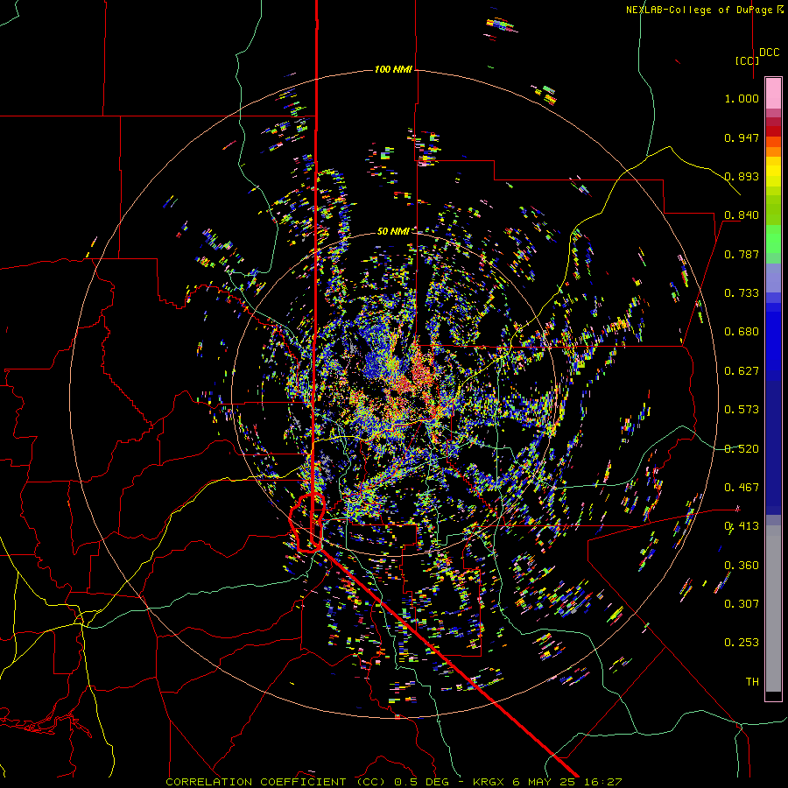
Task: Select the 0.680 scale value
Action: (x=742, y=332)
